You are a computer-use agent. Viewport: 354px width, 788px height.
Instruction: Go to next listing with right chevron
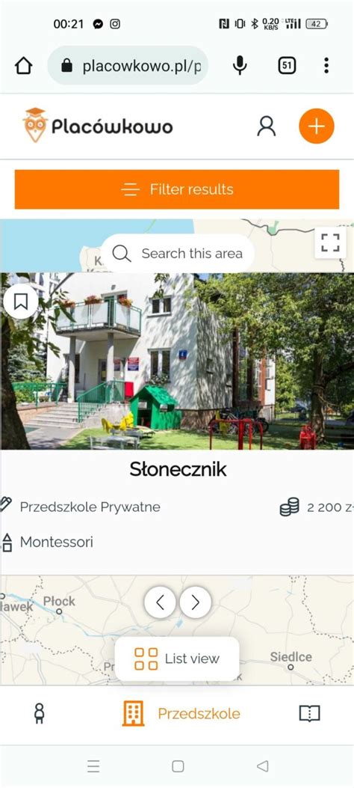[x=196, y=602]
